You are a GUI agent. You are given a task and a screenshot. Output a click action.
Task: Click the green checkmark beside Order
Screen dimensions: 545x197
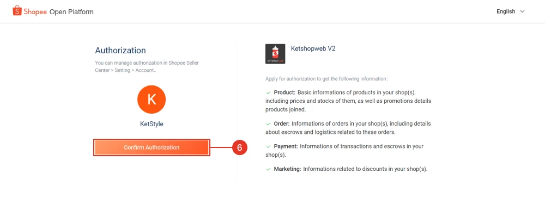[268, 124]
